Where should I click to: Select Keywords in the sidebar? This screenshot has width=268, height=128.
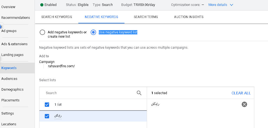pos(9,68)
